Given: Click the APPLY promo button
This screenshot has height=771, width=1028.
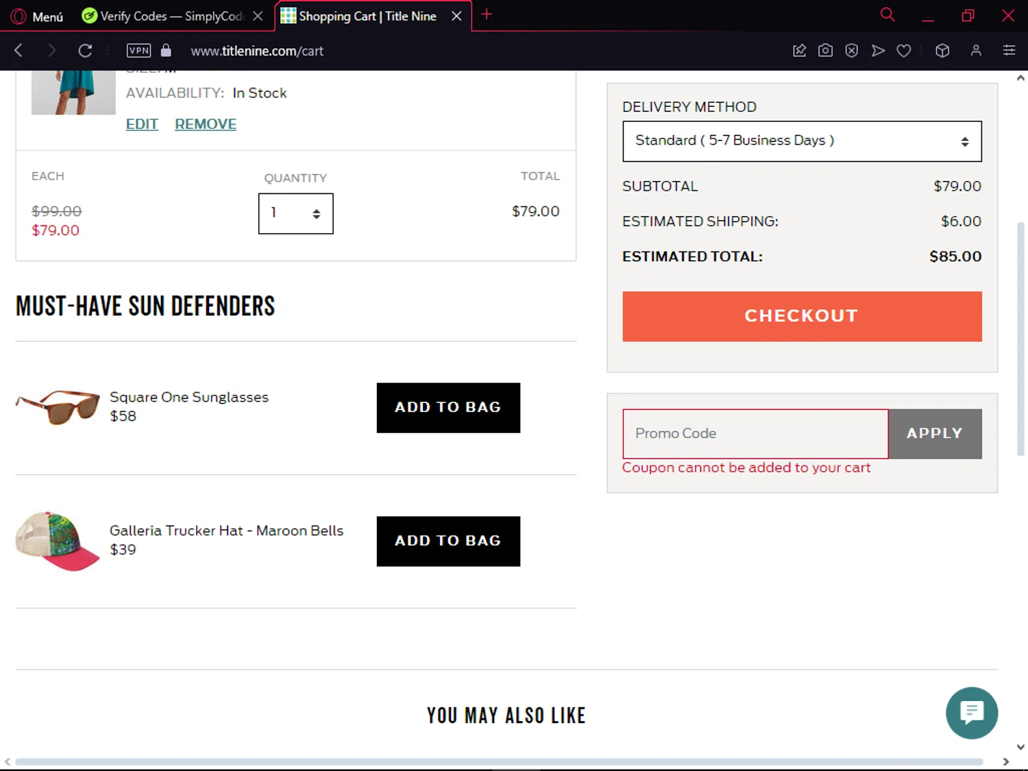Looking at the screenshot, I should coord(935,434).
